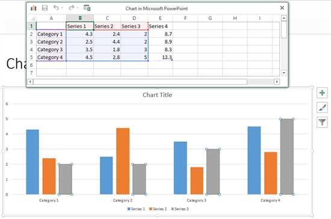The image size is (331, 219).
Task: Select Series 2 legend entry
Action: 158,209
